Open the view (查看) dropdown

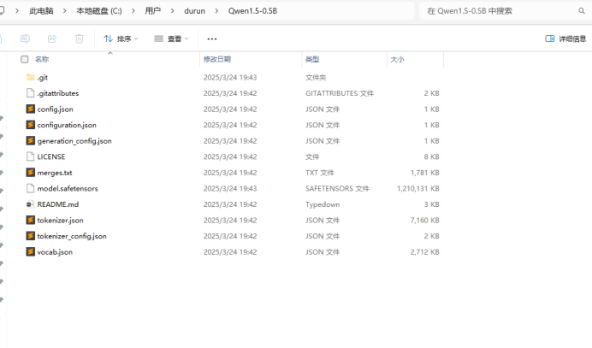click(x=171, y=38)
